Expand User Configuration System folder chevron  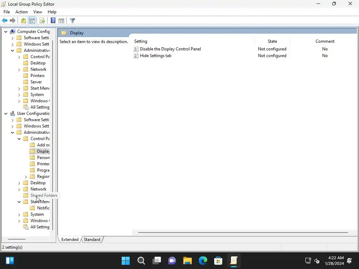[x=19, y=215]
